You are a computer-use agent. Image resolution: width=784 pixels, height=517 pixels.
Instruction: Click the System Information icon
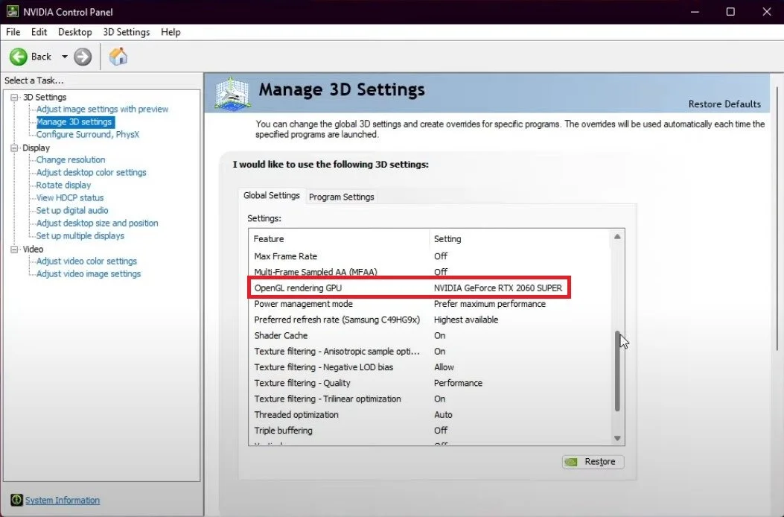coord(16,499)
